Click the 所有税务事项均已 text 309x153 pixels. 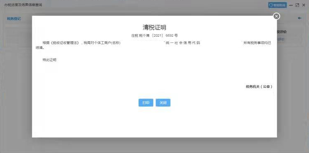point(258,43)
